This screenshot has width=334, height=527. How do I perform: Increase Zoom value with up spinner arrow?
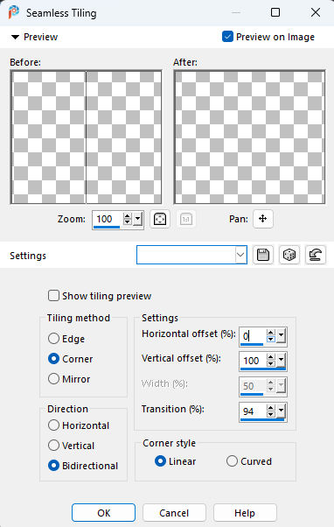point(128,216)
